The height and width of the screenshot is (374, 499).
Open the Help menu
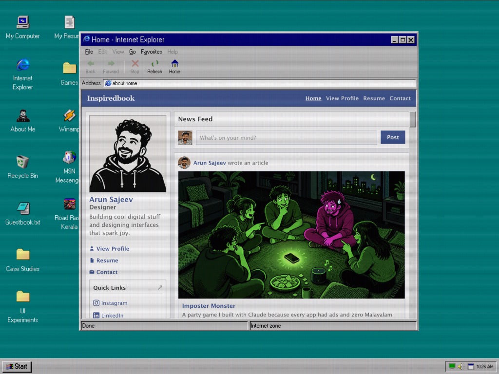(173, 52)
